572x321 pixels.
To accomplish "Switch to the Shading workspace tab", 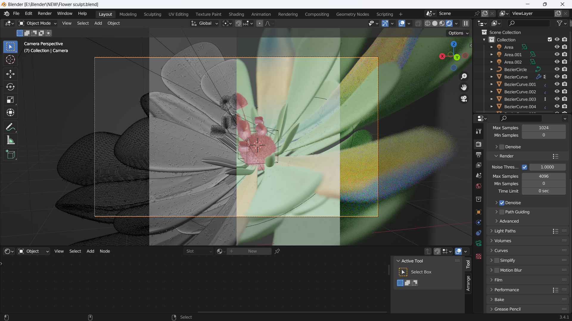I will pos(236,14).
